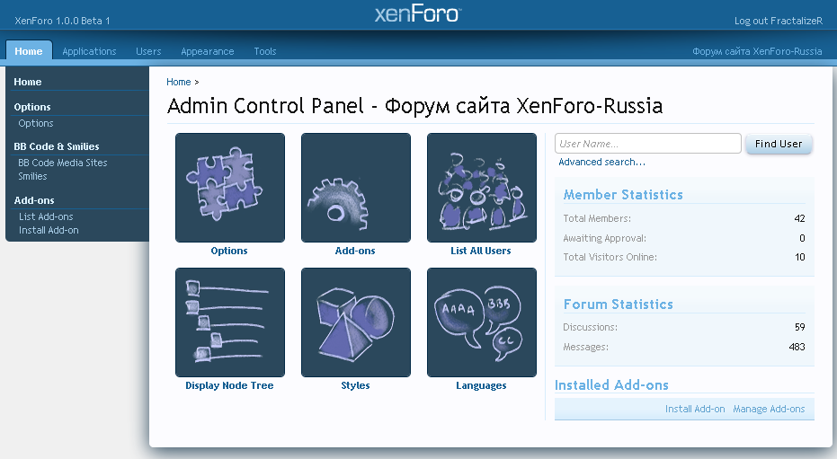837x459 pixels.
Task: Select BB Code & Smilies sidebar heading
Action: coord(57,146)
